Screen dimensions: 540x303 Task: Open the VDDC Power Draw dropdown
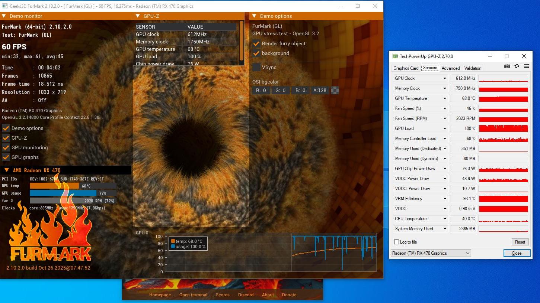pyautogui.click(x=445, y=179)
